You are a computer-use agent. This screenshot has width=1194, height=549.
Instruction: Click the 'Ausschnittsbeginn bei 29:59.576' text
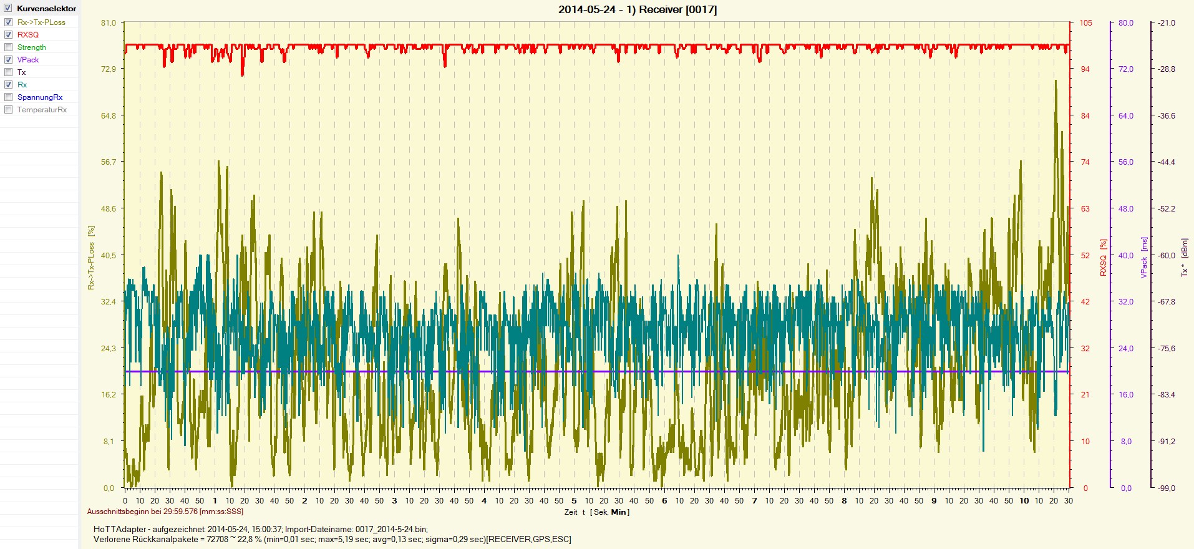[x=165, y=512]
